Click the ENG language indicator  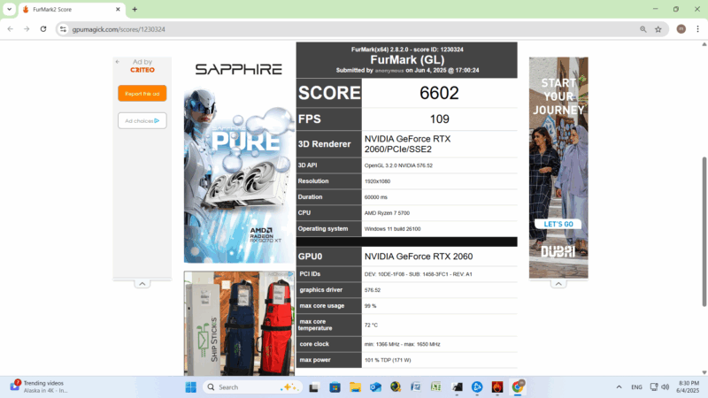[636, 387]
